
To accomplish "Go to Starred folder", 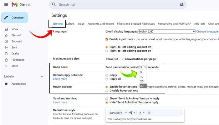I will click(16, 35).
